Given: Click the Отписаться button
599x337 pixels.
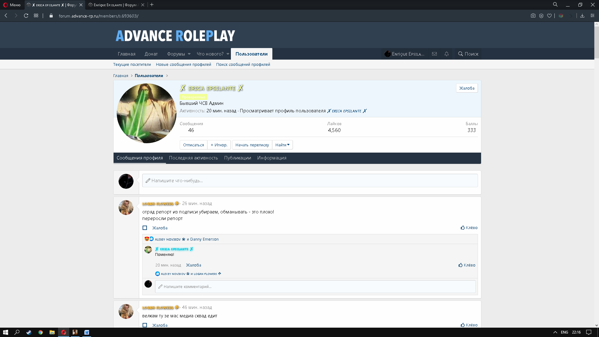Looking at the screenshot, I should 193,145.
